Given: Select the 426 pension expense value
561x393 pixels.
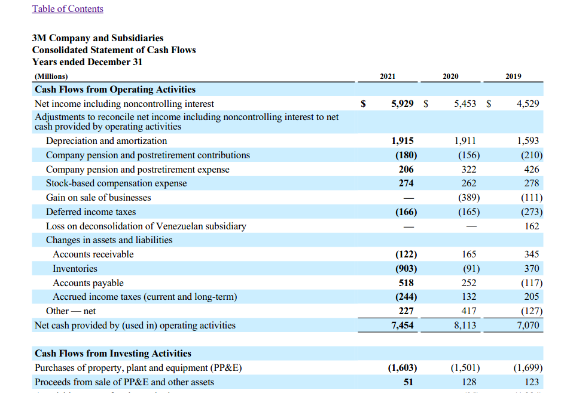Looking at the screenshot, I should [x=532, y=170].
